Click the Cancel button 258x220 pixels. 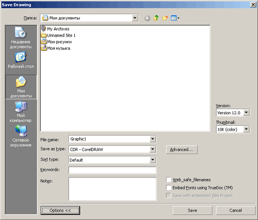pyautogui.click(x=236, y=211)
